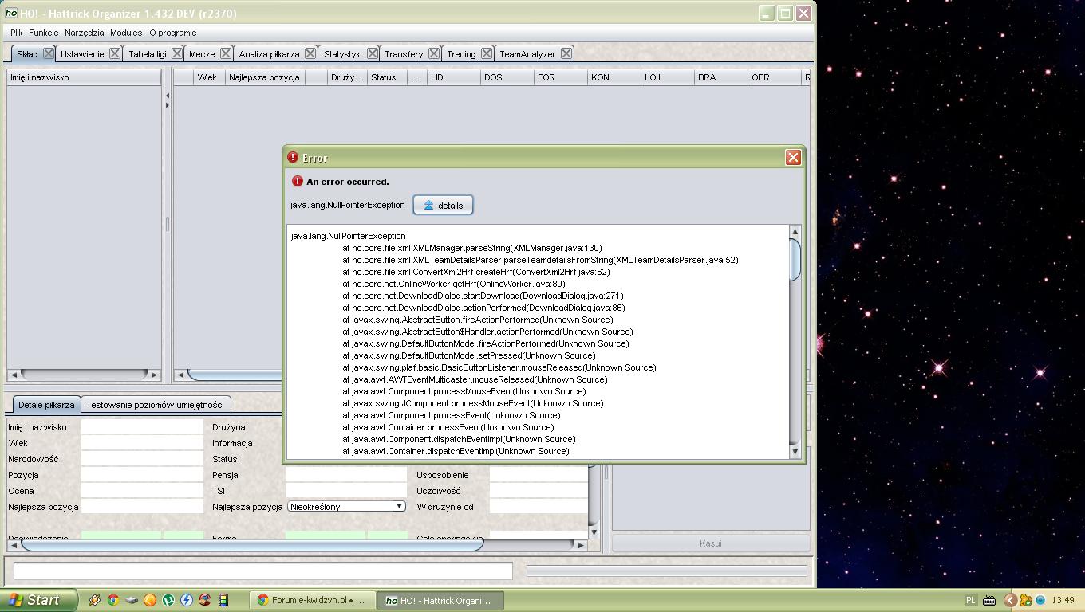Click the Imię i nazwisko detail field
The height and width of the screenshot is (612, 1085).
(142, 427)
